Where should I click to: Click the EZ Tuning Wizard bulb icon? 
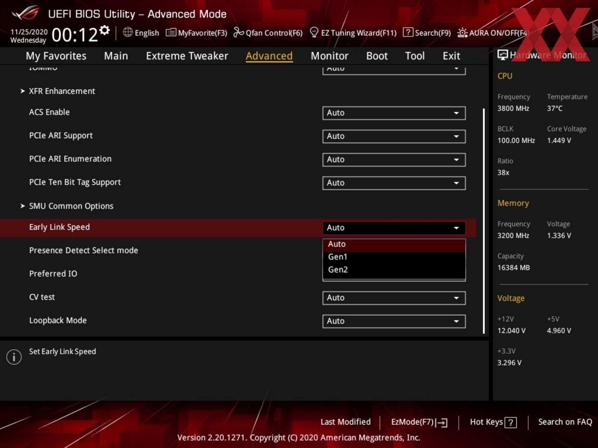pyautogui.click(x=314, y=32)
